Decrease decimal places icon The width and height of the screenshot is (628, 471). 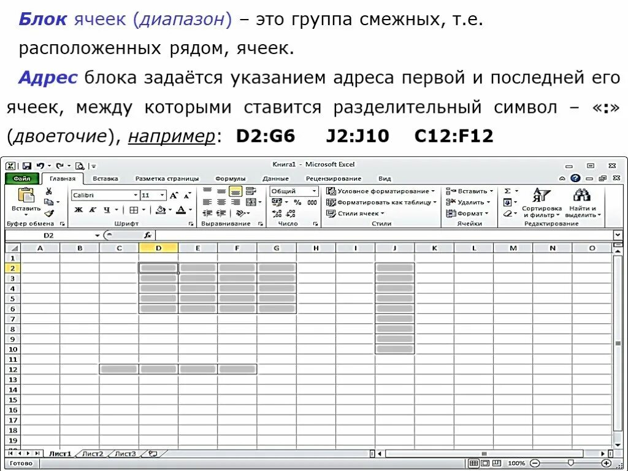[291, 214]
